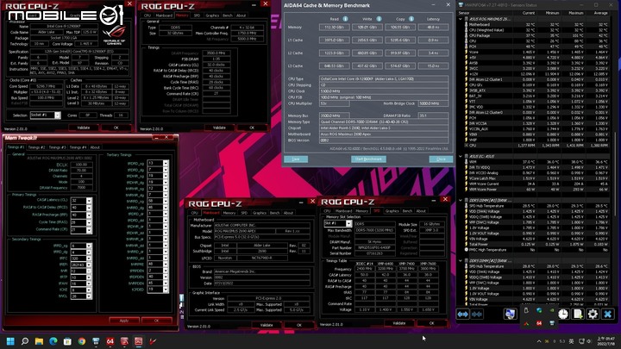Click NVIDIA icon in tray overflow popup

click(x=552, y=310)
